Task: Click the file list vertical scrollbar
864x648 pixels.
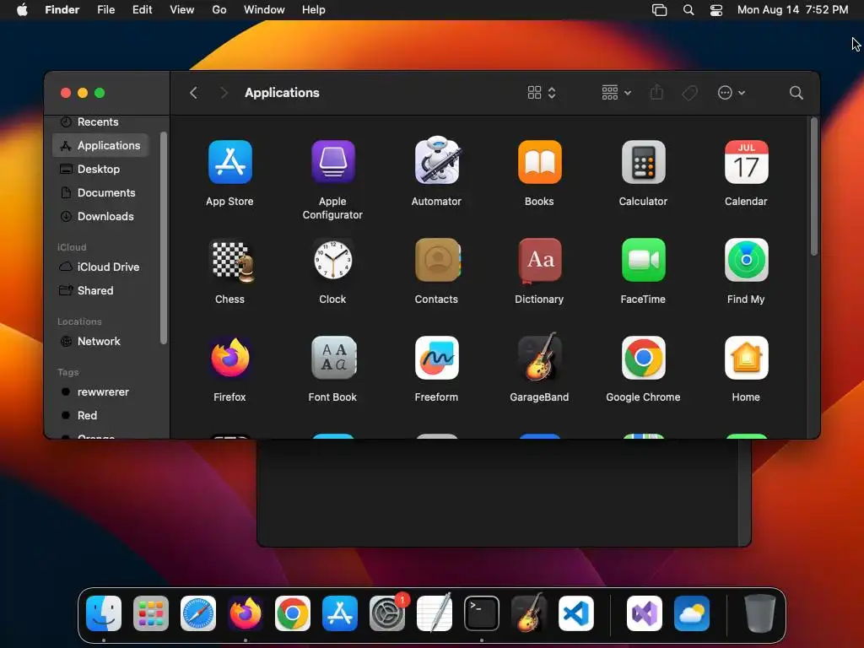Action: (814, 187)
